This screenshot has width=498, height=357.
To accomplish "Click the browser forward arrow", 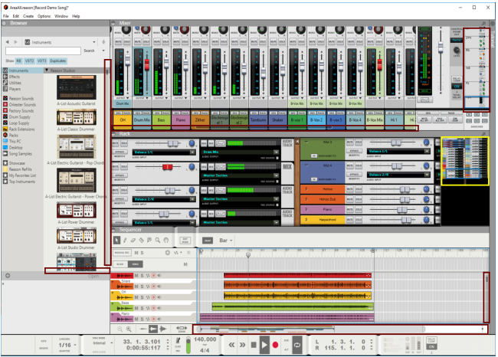I will 15,42.
